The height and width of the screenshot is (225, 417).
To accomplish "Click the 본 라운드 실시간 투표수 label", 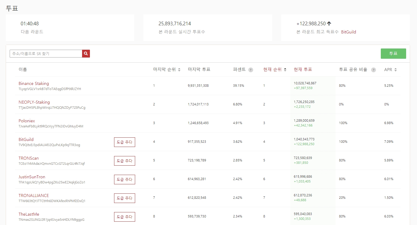I will point(182,32).
